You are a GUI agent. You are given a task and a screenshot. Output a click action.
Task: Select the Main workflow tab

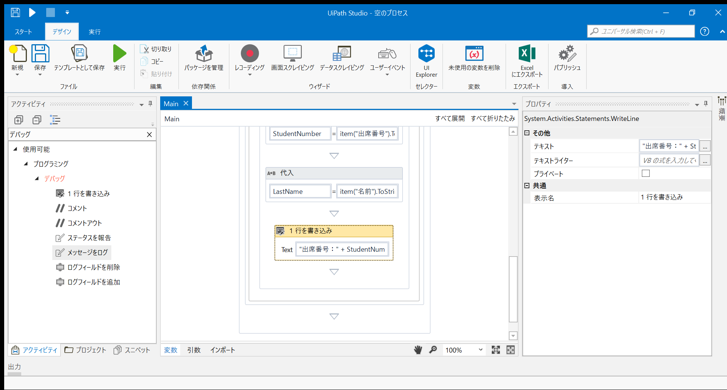coord(171,103)
